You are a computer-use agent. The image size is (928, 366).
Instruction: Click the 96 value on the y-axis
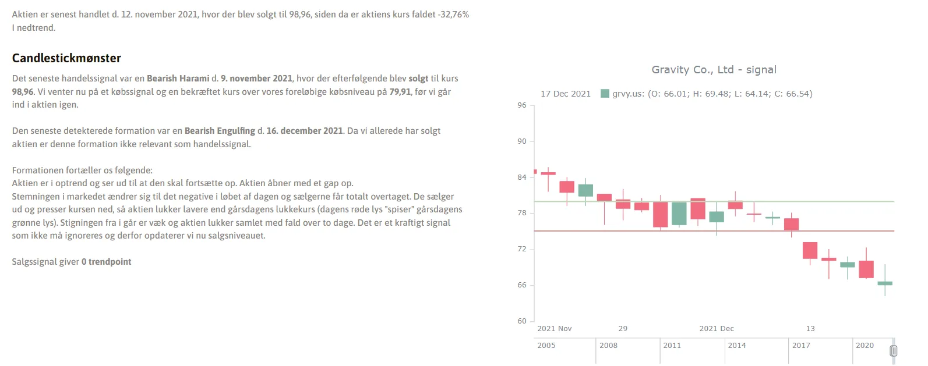tap(522, 105)
